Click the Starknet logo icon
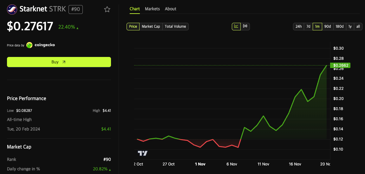This screenshot has height=174, width=365. (x=12, y=9)
